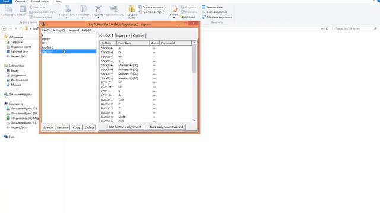
Task: Open Музыка library in sidebar
Action: pos(16,85)
